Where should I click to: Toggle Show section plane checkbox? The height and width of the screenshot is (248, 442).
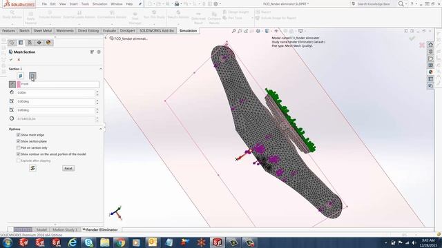19,141
